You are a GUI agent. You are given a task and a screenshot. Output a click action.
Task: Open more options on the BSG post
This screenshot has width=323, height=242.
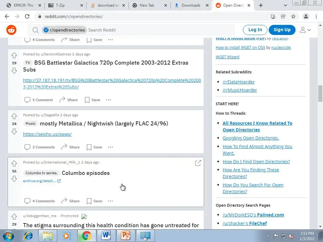pyautogui.click(x=109, y=100)
